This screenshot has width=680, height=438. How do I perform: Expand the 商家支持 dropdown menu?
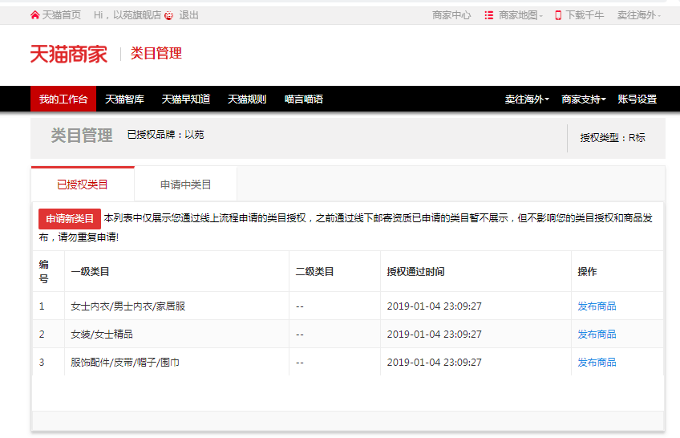tap(583, 99)
